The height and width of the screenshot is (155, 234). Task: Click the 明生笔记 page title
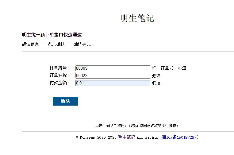pos(137,18)
